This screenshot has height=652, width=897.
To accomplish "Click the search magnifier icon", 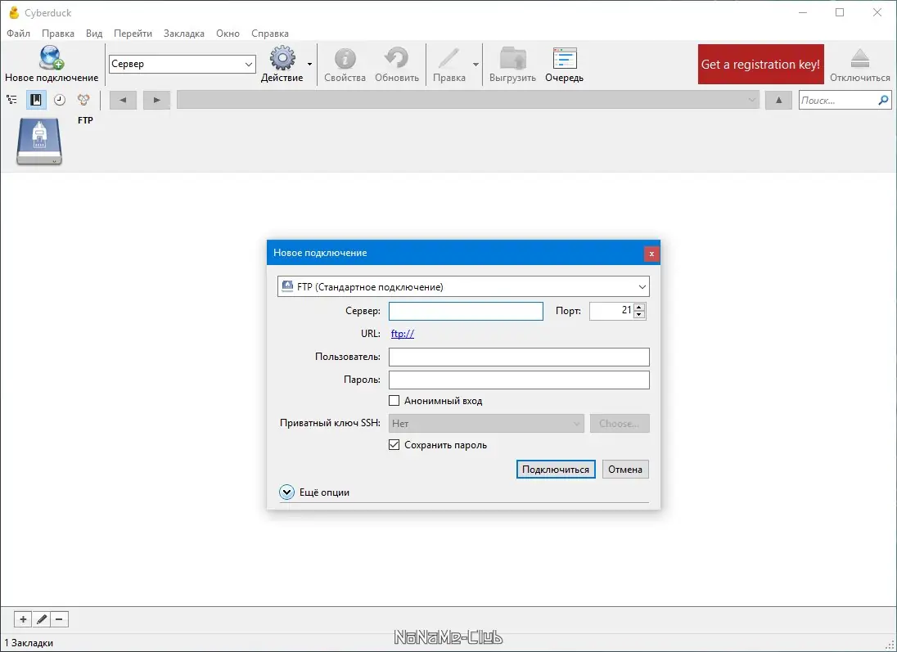I will [x=883, y=100].
